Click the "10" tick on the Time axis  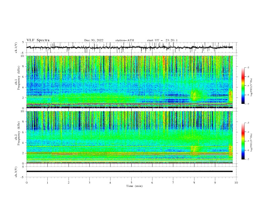[x=236, y=183]
